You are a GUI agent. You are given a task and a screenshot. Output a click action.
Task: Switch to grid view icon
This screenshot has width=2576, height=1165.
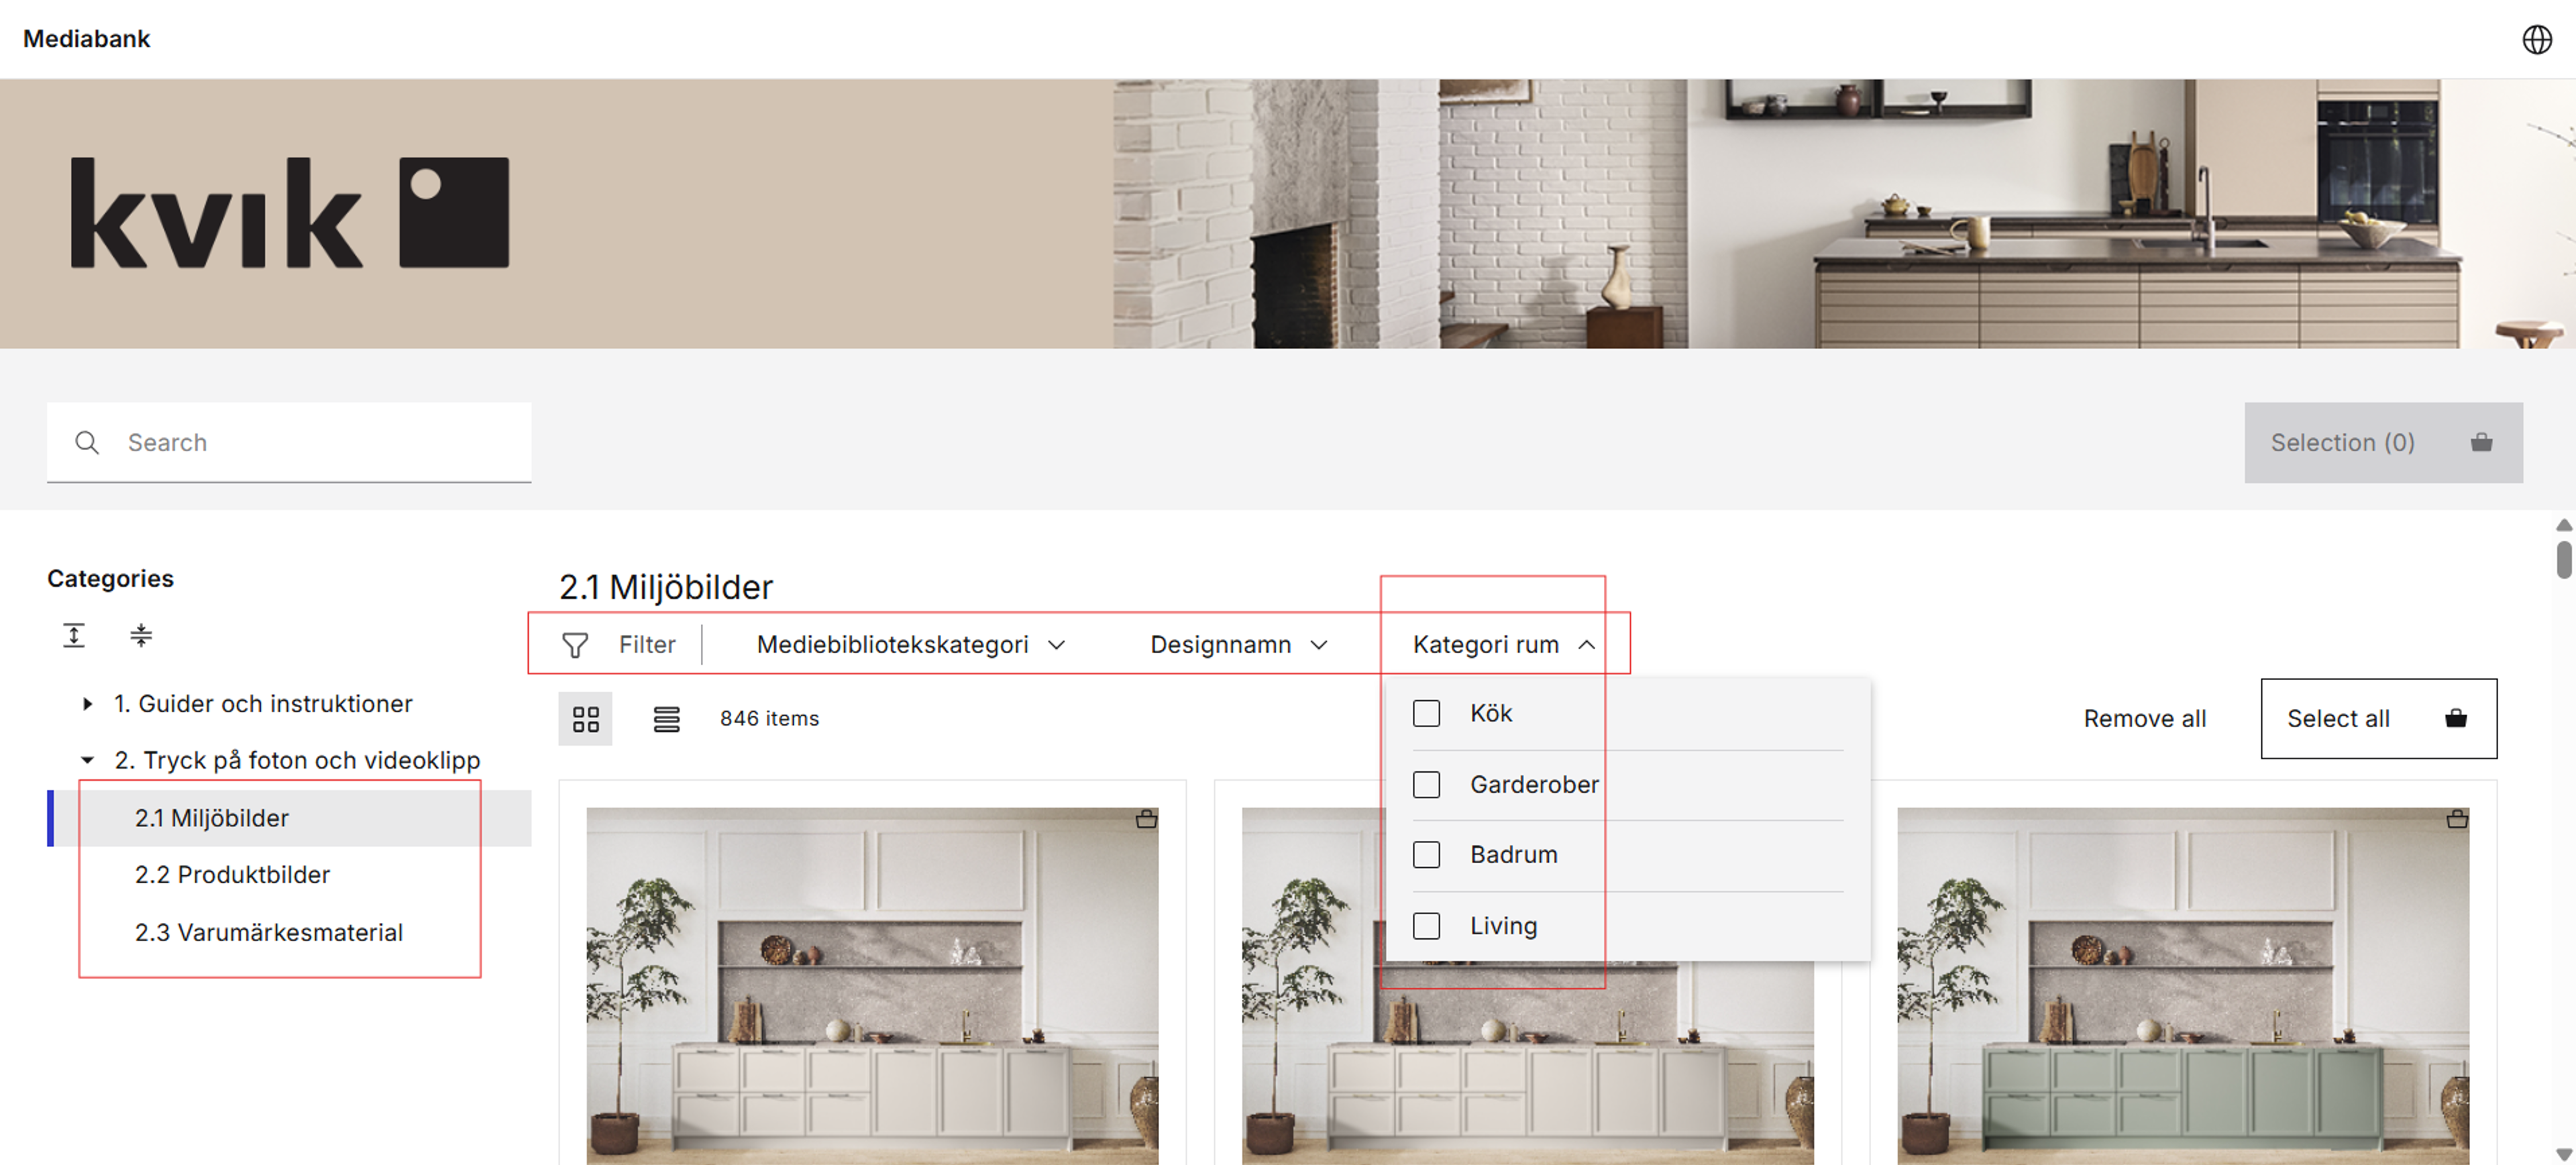click(x=585, y=718)
